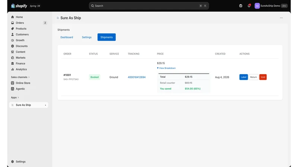298x167 pixels.
Task: Click the Settings gear icon
Action: tap(13, 162)
